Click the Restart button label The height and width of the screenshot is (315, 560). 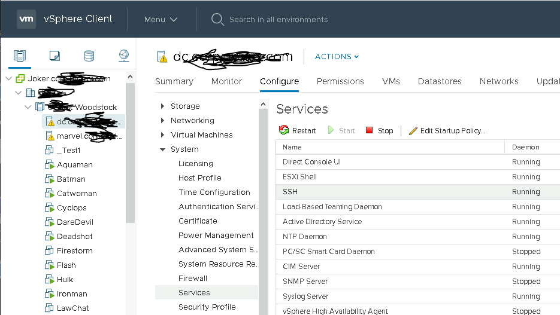(304, 131)
